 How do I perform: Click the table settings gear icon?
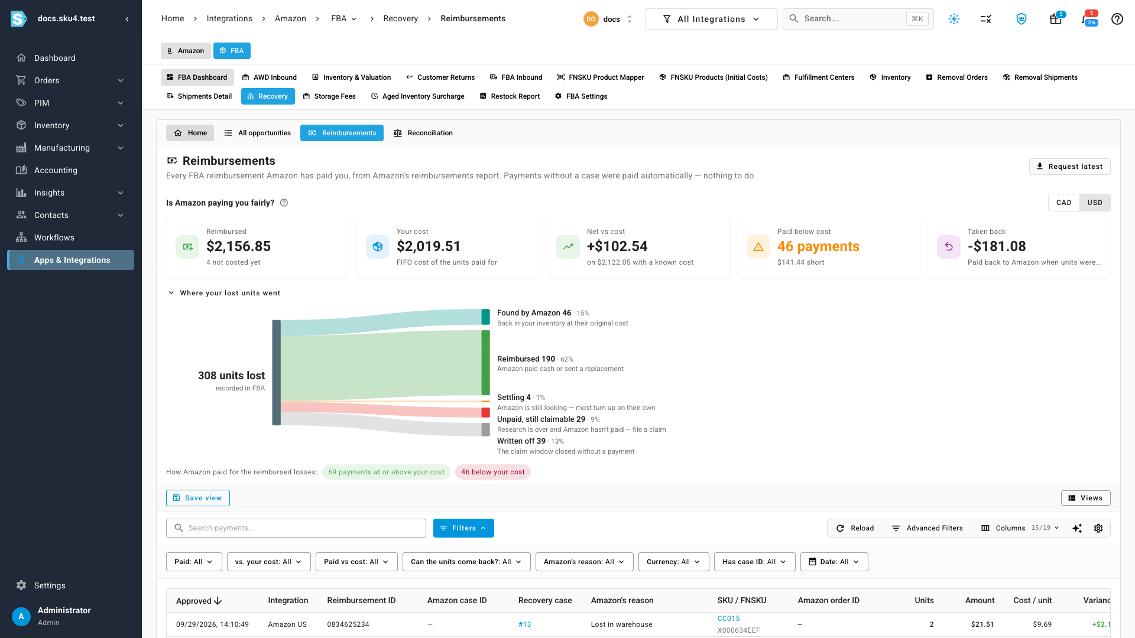coord(1098,528)
